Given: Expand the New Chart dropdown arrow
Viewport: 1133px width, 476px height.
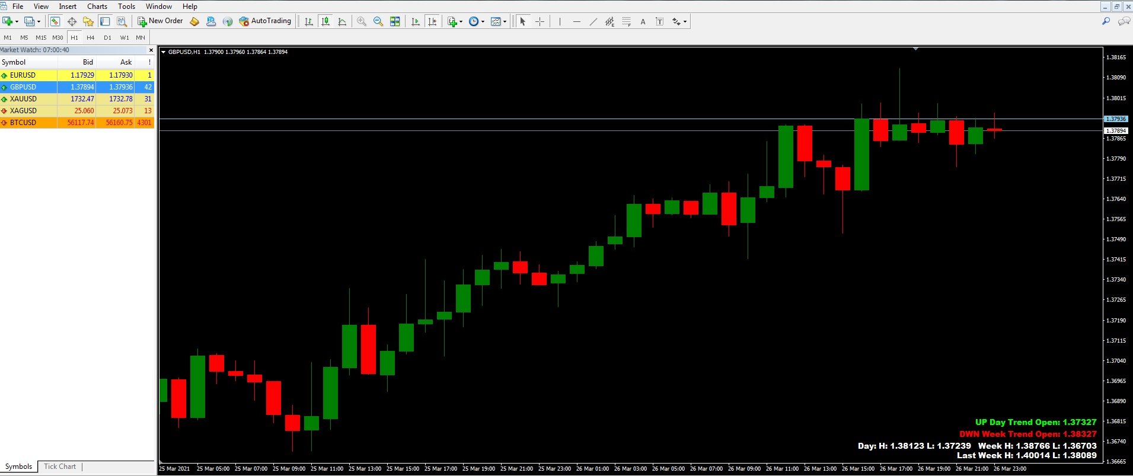Looking at the screenshot, I should click(x=17, y=21).
